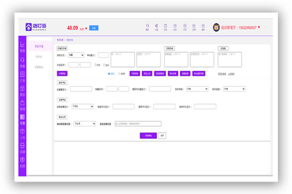Click the headset icon in the top toolbar

tap(147, 27)
